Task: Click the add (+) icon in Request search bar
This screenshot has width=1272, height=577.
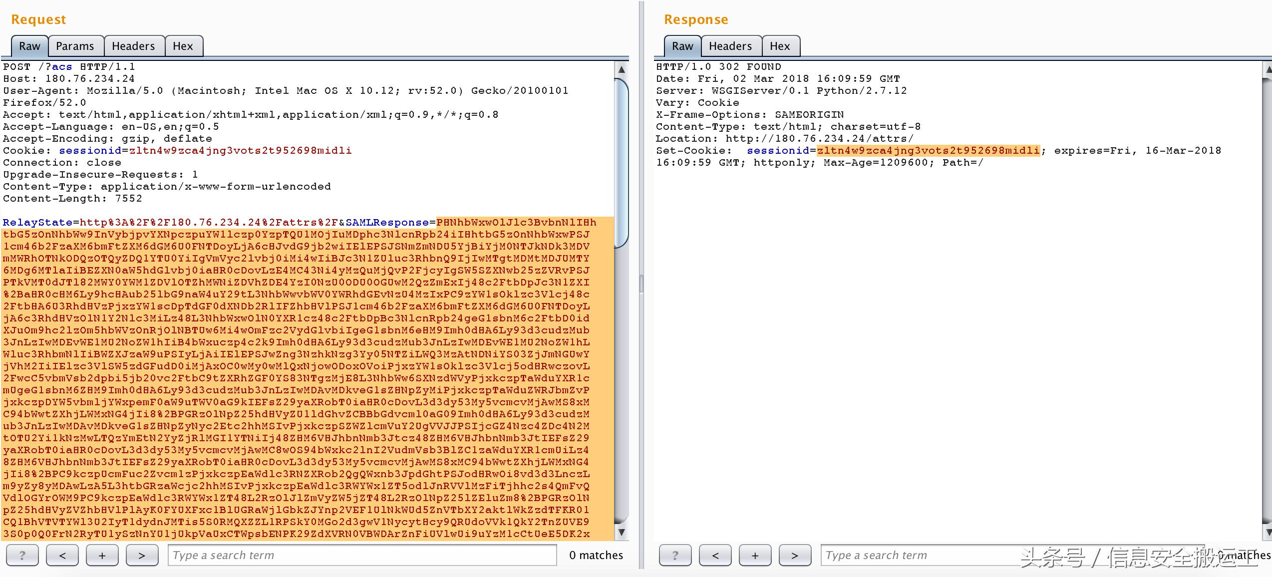Action: 102,555
